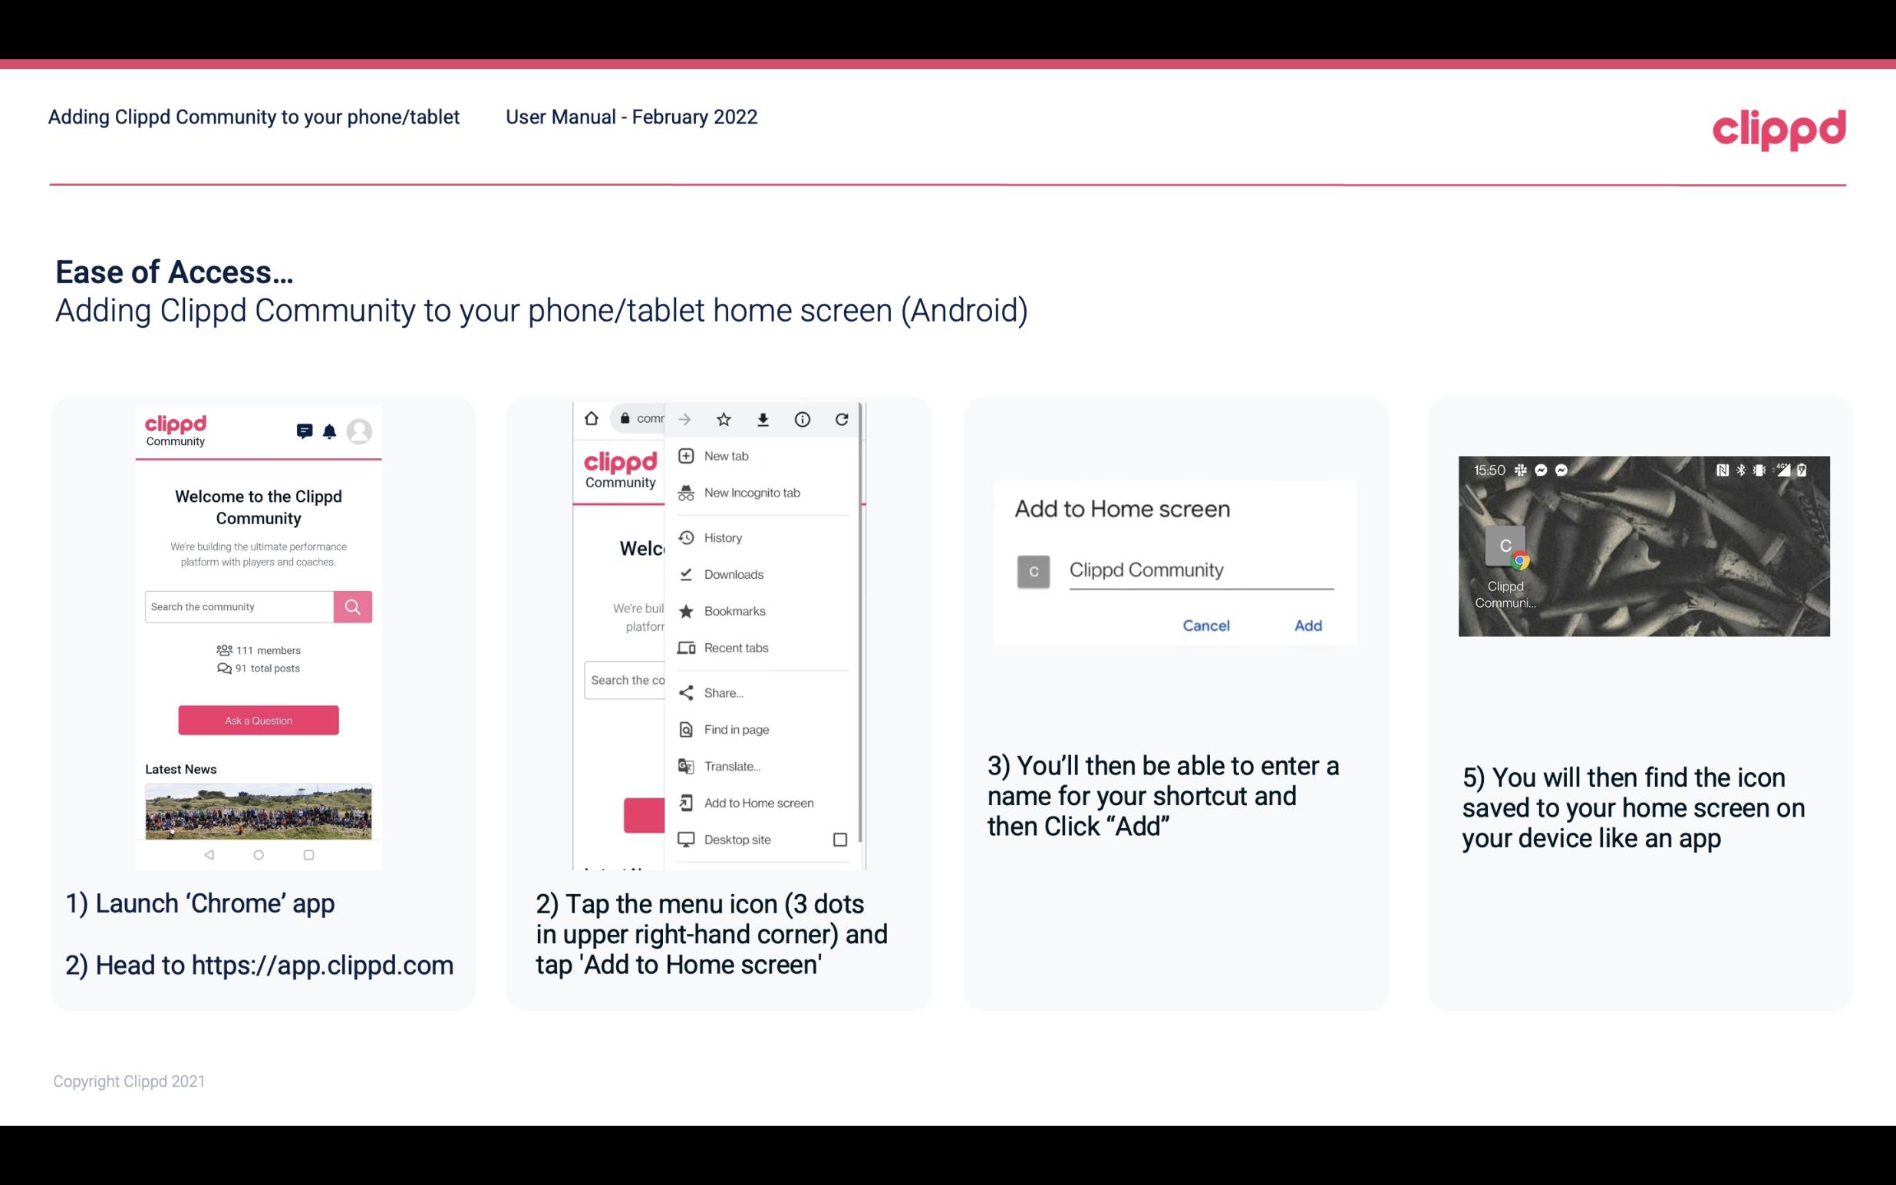This screenshot has width=1896, height=1185.
Task: Click the Cancel button in home screen dialog
Action: coord(1207,626)
